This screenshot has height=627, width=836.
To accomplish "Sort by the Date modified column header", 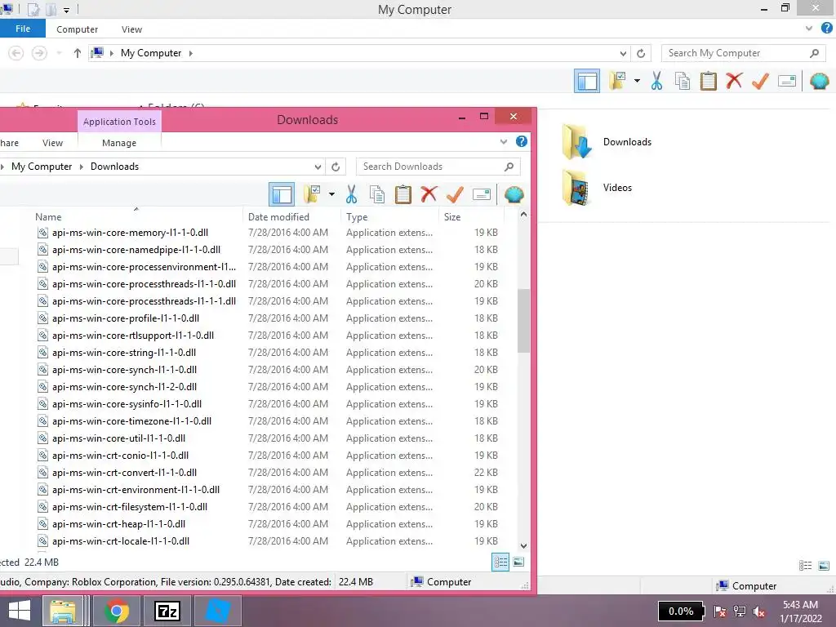I will 278,217.
